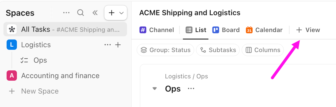Click the plus button to create new item
The width and height of the screenshot is (336, 107).
112,13
